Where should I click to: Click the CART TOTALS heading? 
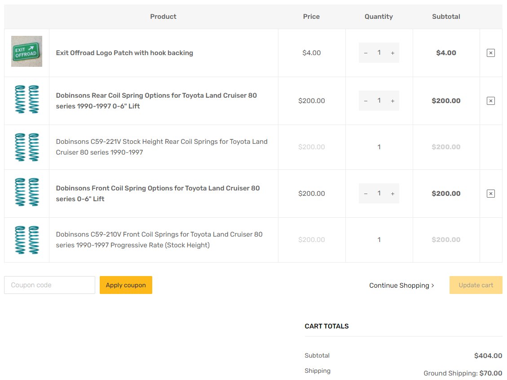pos(326,326)
